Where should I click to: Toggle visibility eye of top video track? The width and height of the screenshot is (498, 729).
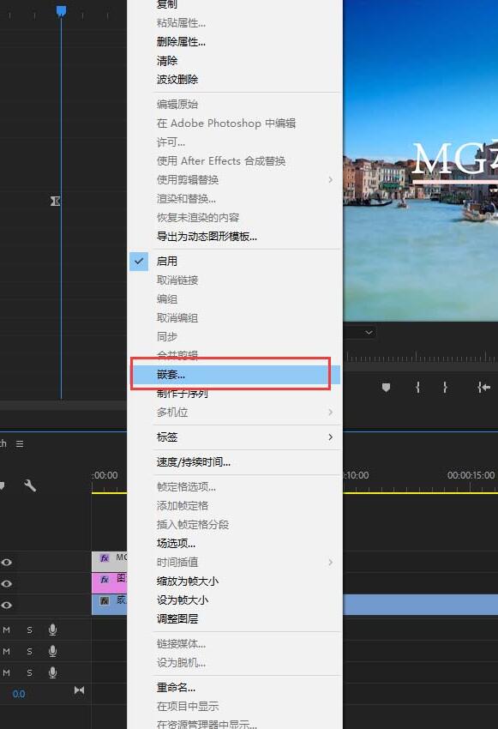(x=7, y=562)
